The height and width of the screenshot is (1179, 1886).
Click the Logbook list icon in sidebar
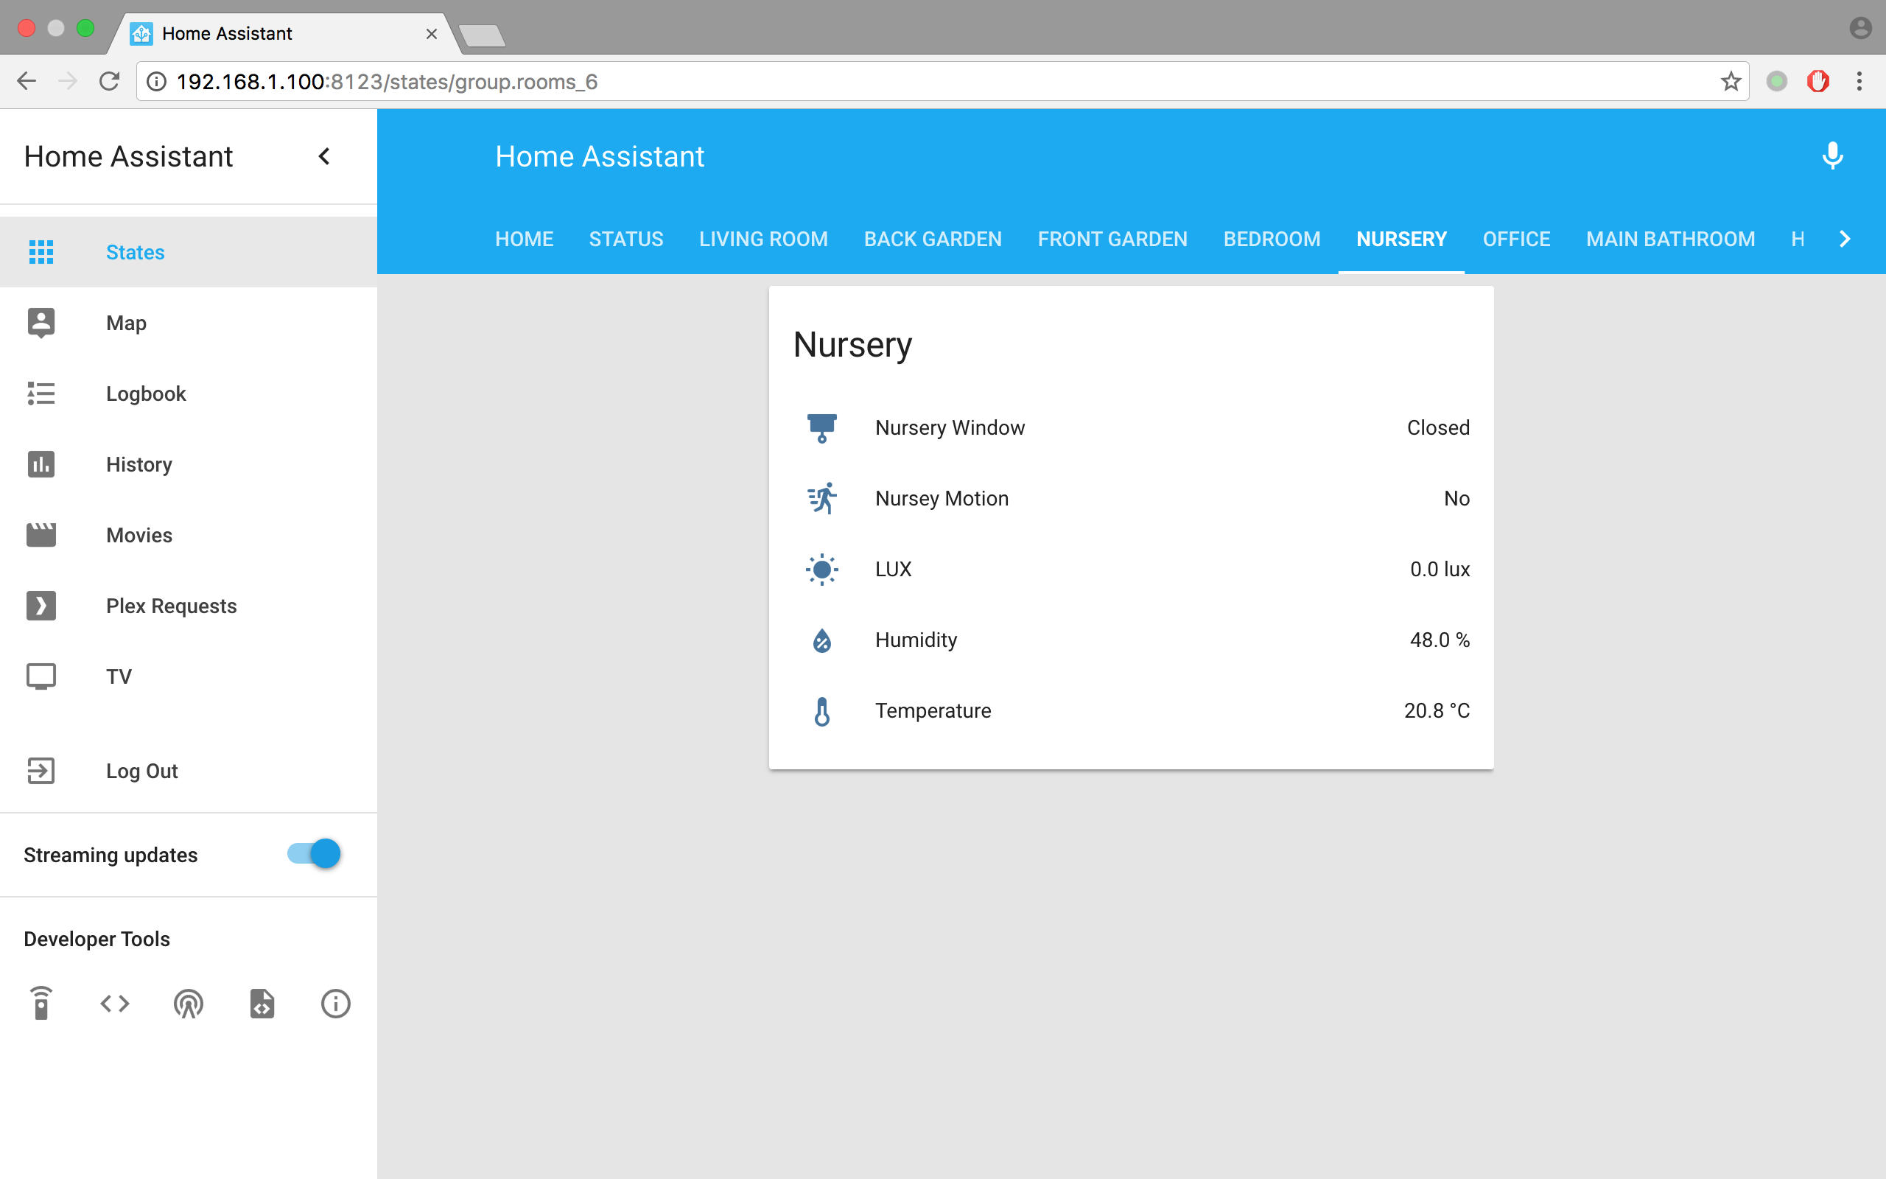tap(41, 393)
